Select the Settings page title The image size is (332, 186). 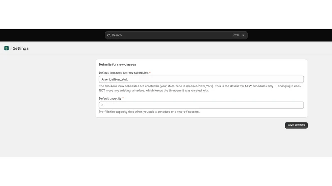20,48
